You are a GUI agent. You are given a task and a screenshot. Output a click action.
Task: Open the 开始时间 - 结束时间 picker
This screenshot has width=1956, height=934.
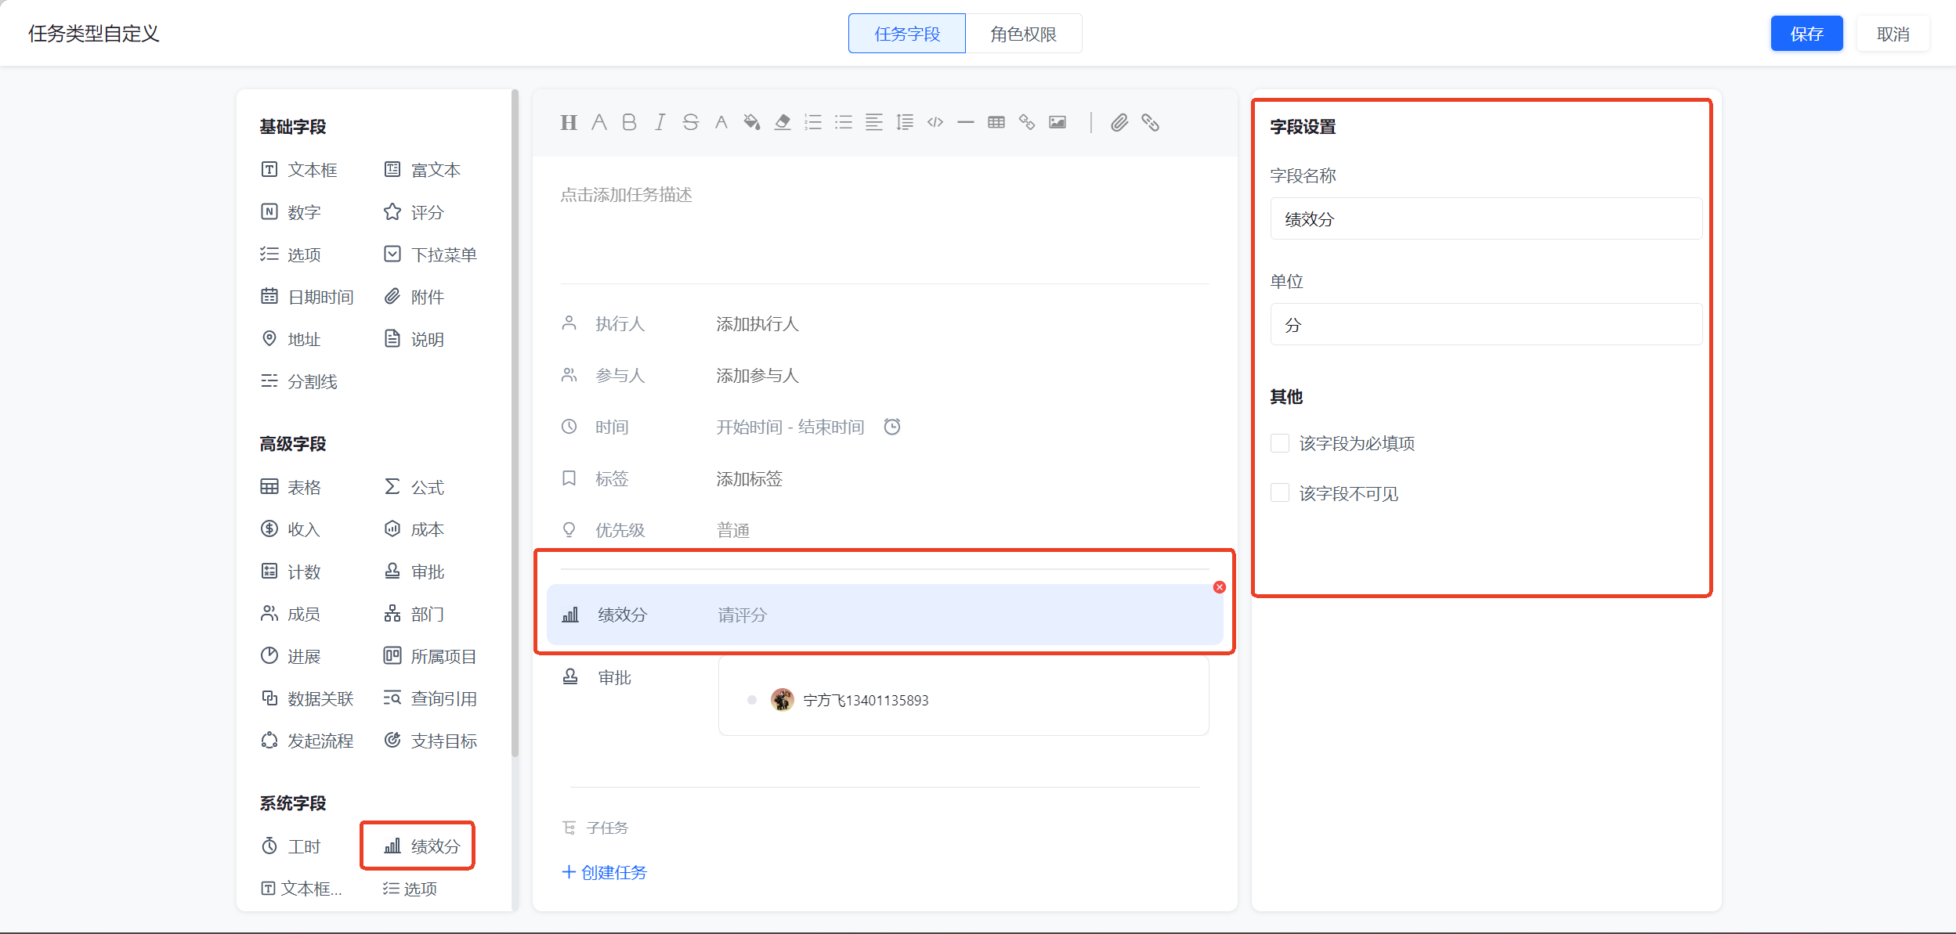(790, 427)
